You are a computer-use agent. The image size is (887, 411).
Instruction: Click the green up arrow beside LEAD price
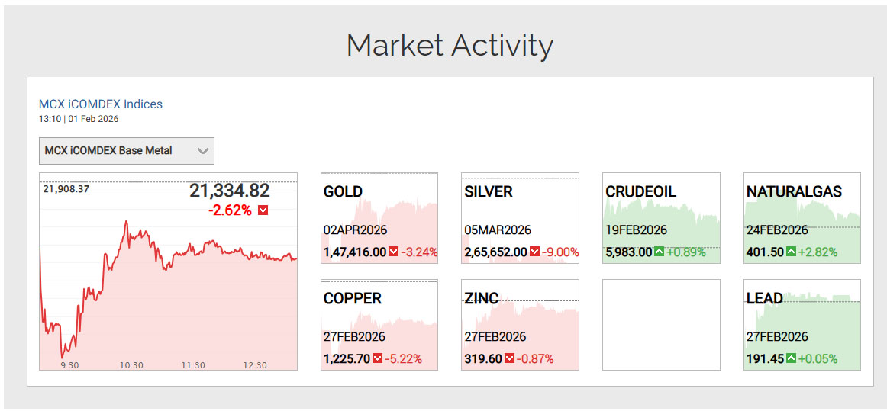tap(792, 359)
